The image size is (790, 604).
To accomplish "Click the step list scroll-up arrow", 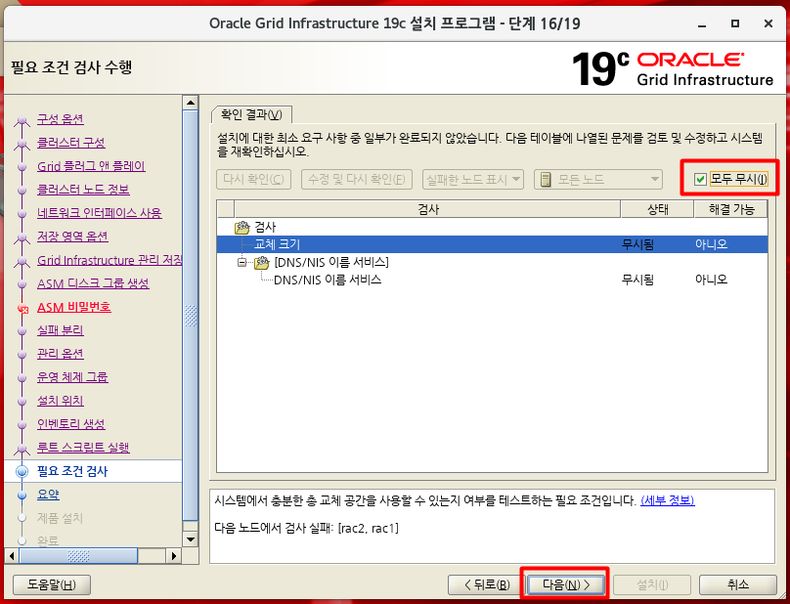I will [191, 103].
